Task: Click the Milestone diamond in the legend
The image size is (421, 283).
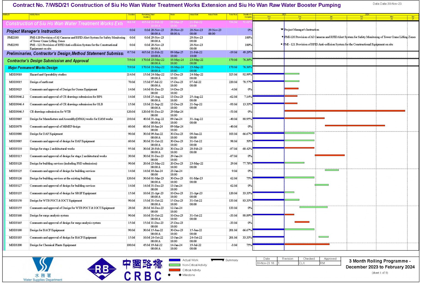Action: pyautogui.click(x=169, y=275)
